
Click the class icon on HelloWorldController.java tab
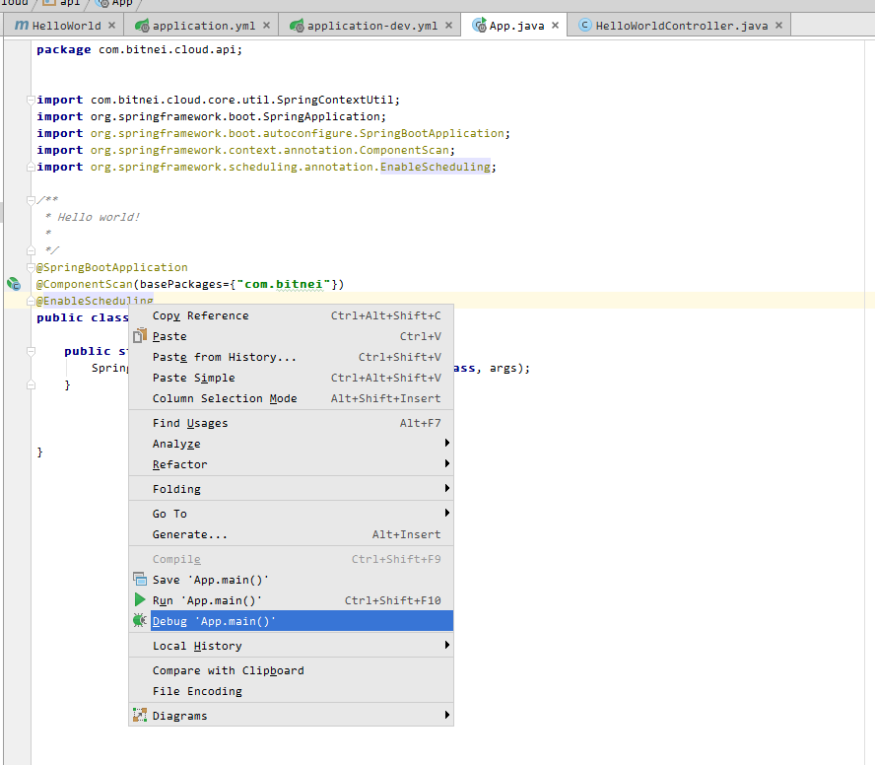pyautogui.click(x=585, y=25)
